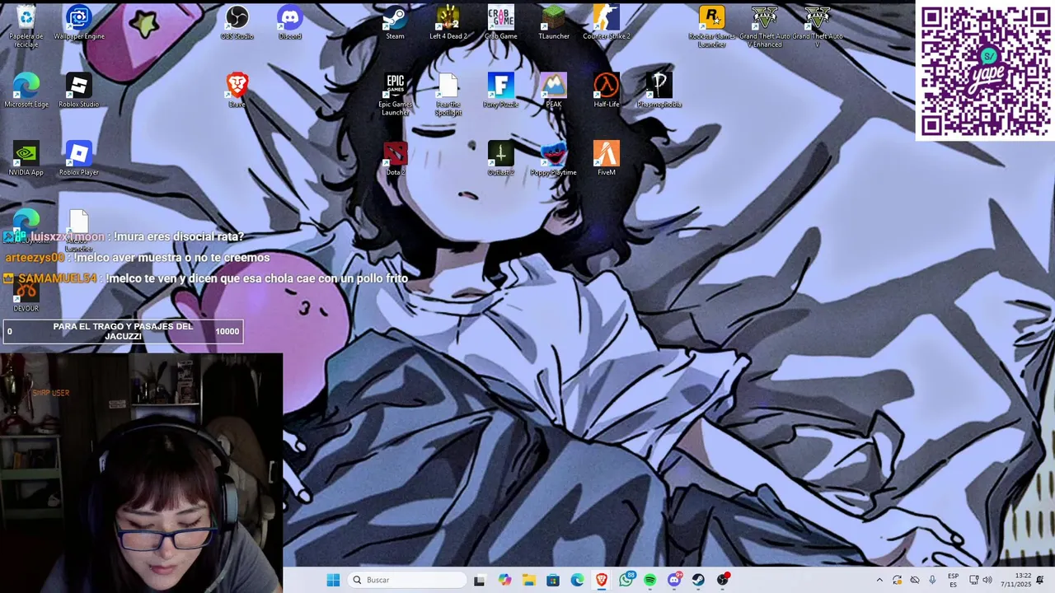Select the non-Enhanced Grand Theft Auto V icon
Screen dimensions: 1055x593
click(818, 25)
